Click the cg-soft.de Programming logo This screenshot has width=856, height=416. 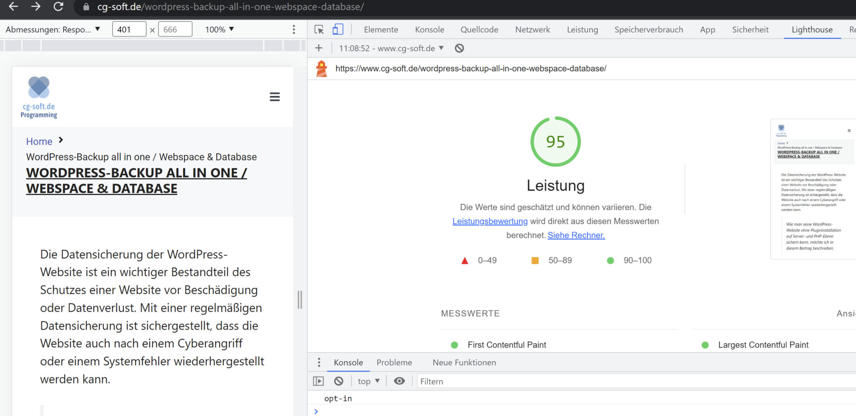39,97
